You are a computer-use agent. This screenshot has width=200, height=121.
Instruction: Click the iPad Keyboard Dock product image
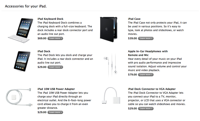click(x=21, y=30)
